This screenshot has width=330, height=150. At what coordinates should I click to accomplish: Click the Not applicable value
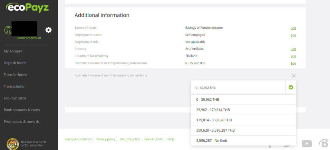[x=195, y=42]
